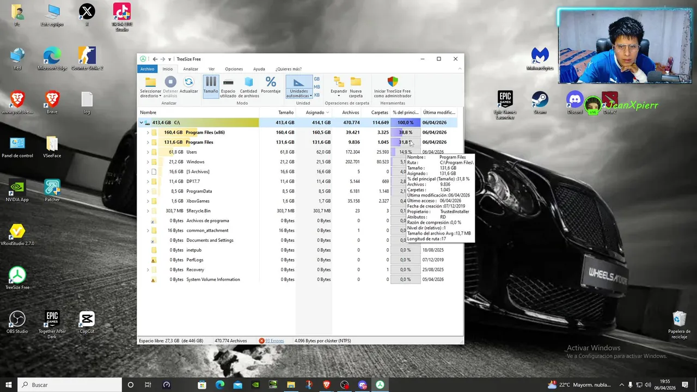This screenshot has height=392, width=697.
Task: Select the Discord desktop icon
Action: coord(574,102)
